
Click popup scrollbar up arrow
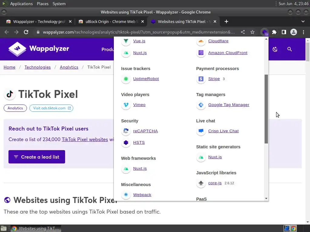coord(266,39)
